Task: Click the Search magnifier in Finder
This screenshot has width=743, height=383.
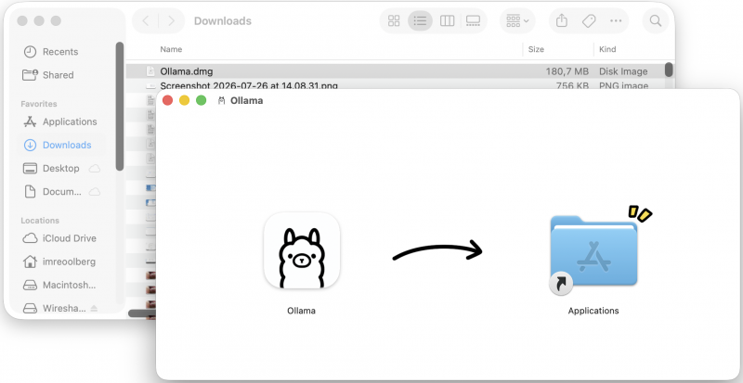Action: tap(656, 20)
